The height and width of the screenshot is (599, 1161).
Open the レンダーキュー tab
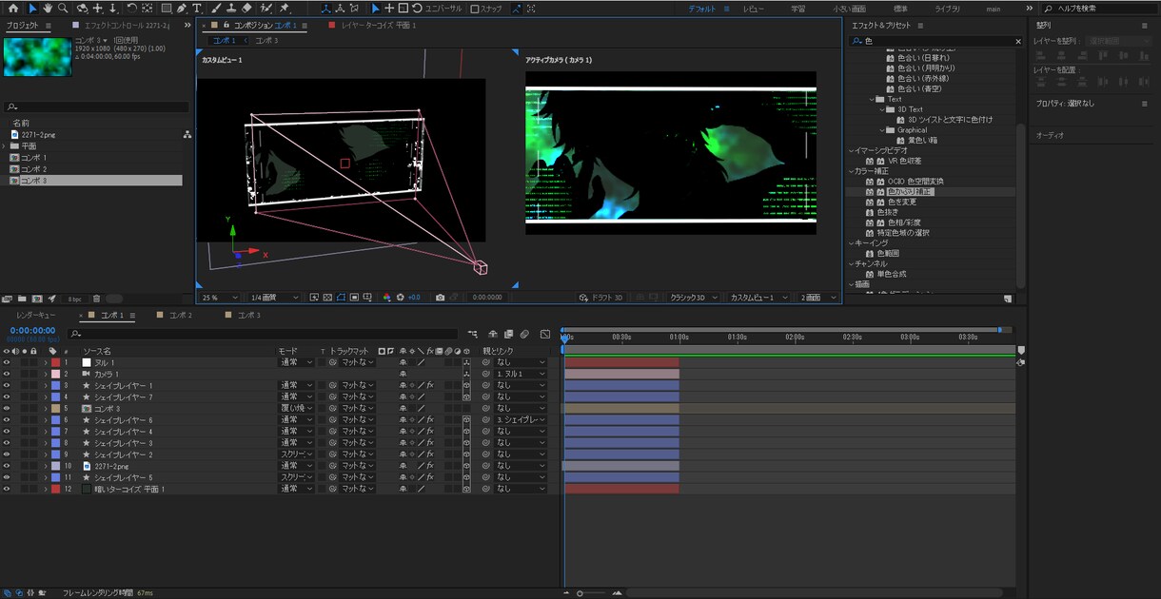(36, 315)
